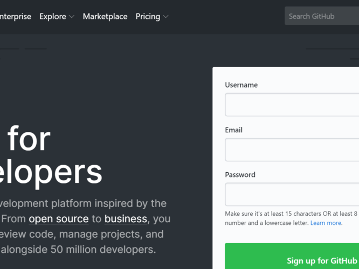Click into the Email field
The height and width of the screenshot is (269, 359).
292,150
